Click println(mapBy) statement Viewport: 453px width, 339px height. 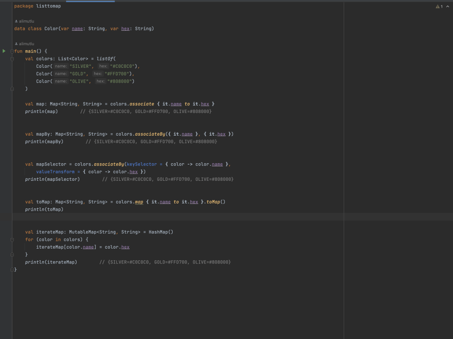44,141
